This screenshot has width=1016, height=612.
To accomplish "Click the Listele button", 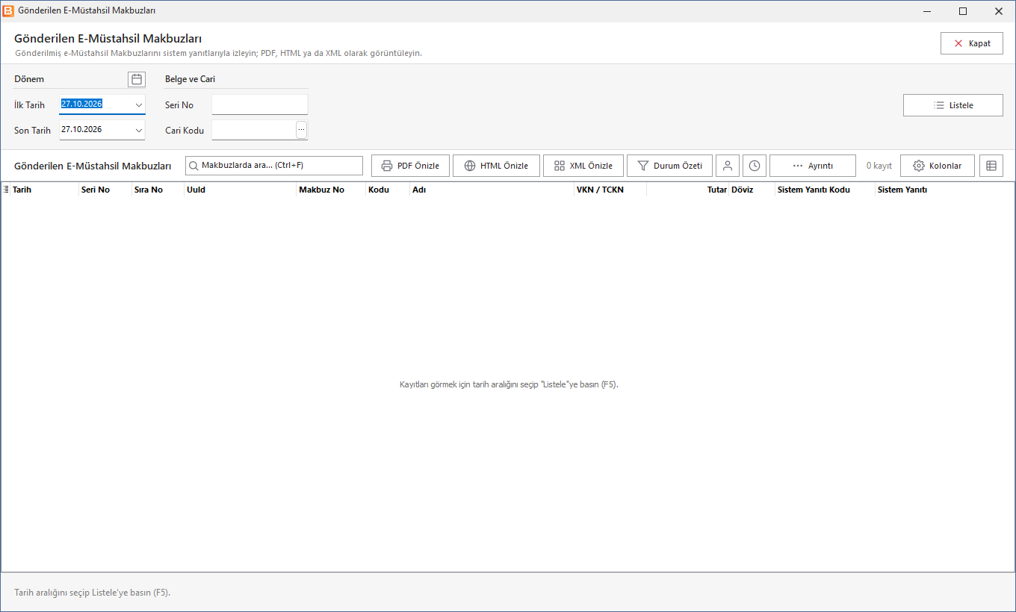I will (x=953, y=105).
